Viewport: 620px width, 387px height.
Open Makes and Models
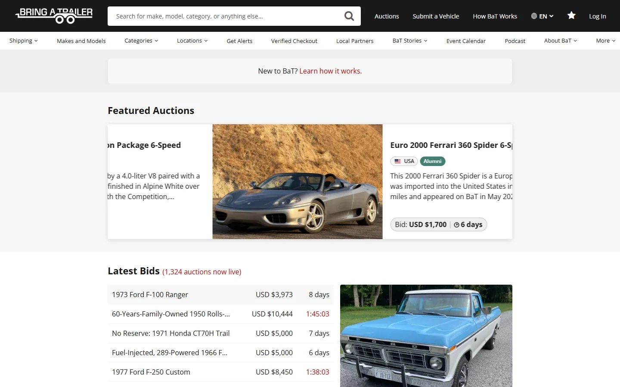click(81, 41)
